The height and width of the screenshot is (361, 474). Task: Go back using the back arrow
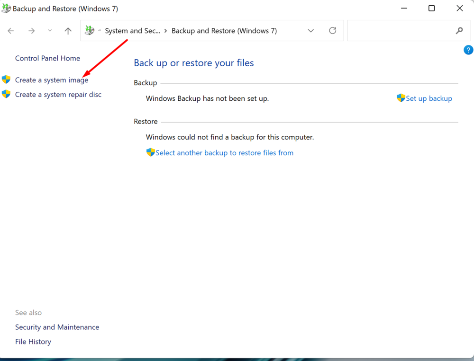pos(11,31)
